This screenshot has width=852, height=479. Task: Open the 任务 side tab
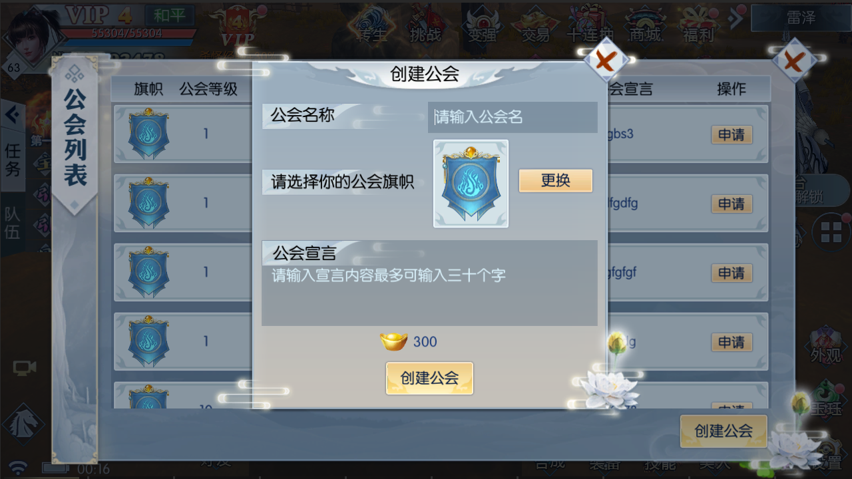click(x=13, y=160)
